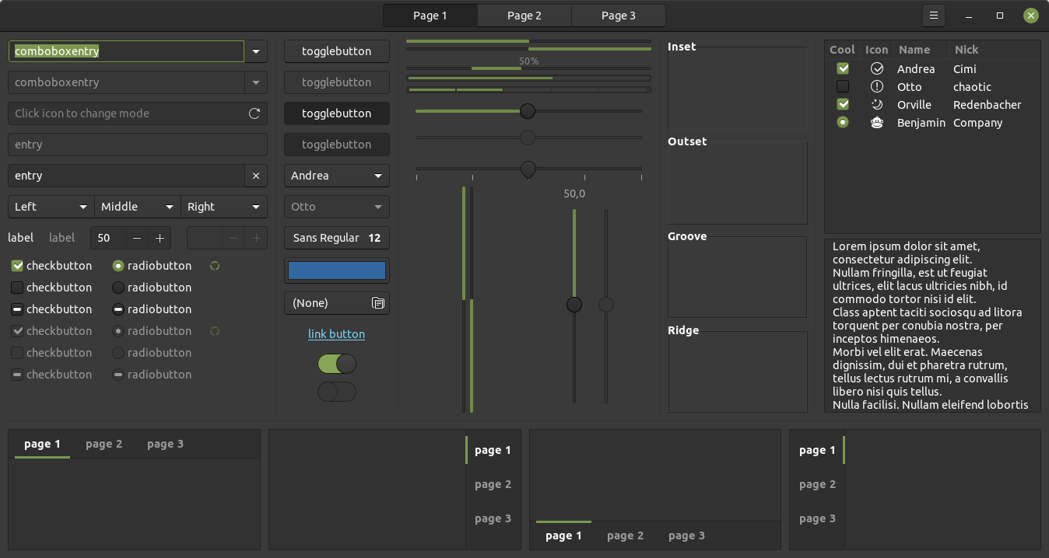
Task: Open the Right dropdown
Action: click(224, 207)
